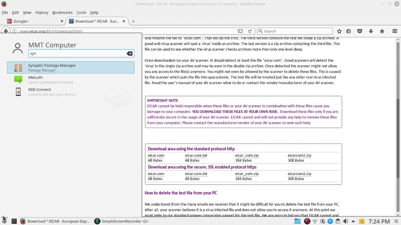Image resolution: width=401 pixels, height=225 pixels.
Task: Open the accessibility tray icon
Action: [330, 221]
